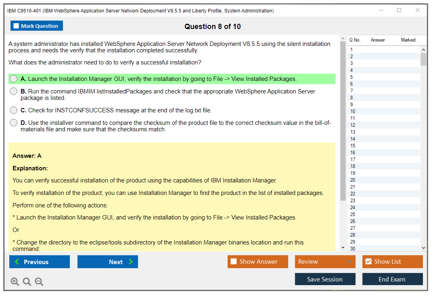The width and height of the screenshot is (433, 296).
Task: Go to the previous question
Action: click(x=39, y=262)
